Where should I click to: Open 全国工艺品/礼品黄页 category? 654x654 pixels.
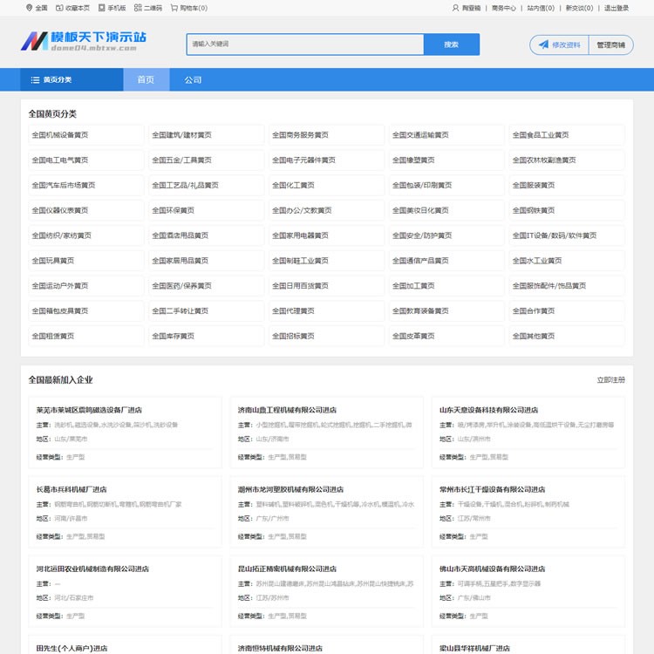[206, 185]
